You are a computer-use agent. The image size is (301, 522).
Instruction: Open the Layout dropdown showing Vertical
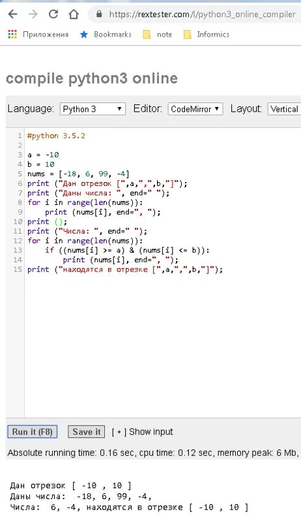click(x=285, y=109)
